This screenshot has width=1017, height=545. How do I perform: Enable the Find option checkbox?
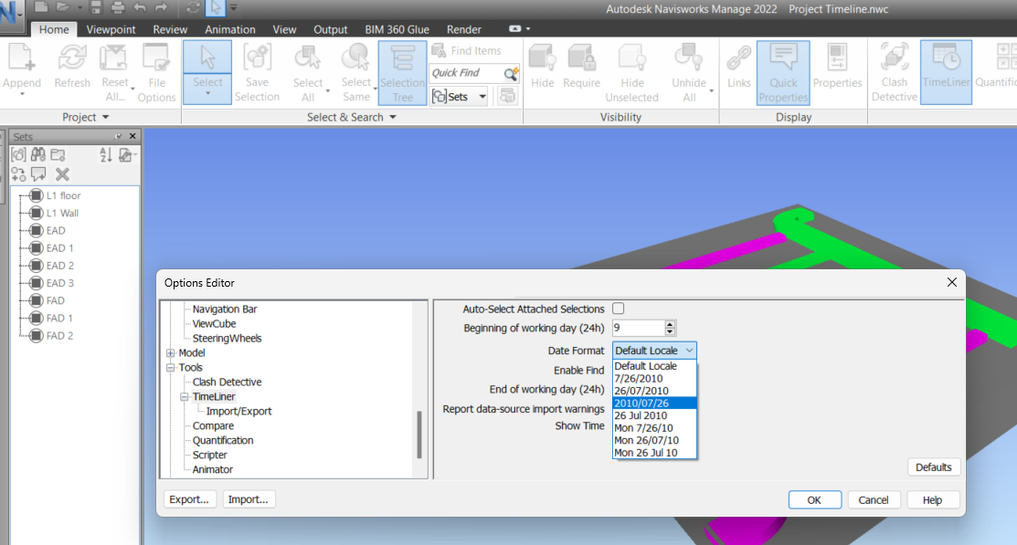click(620, 370)
